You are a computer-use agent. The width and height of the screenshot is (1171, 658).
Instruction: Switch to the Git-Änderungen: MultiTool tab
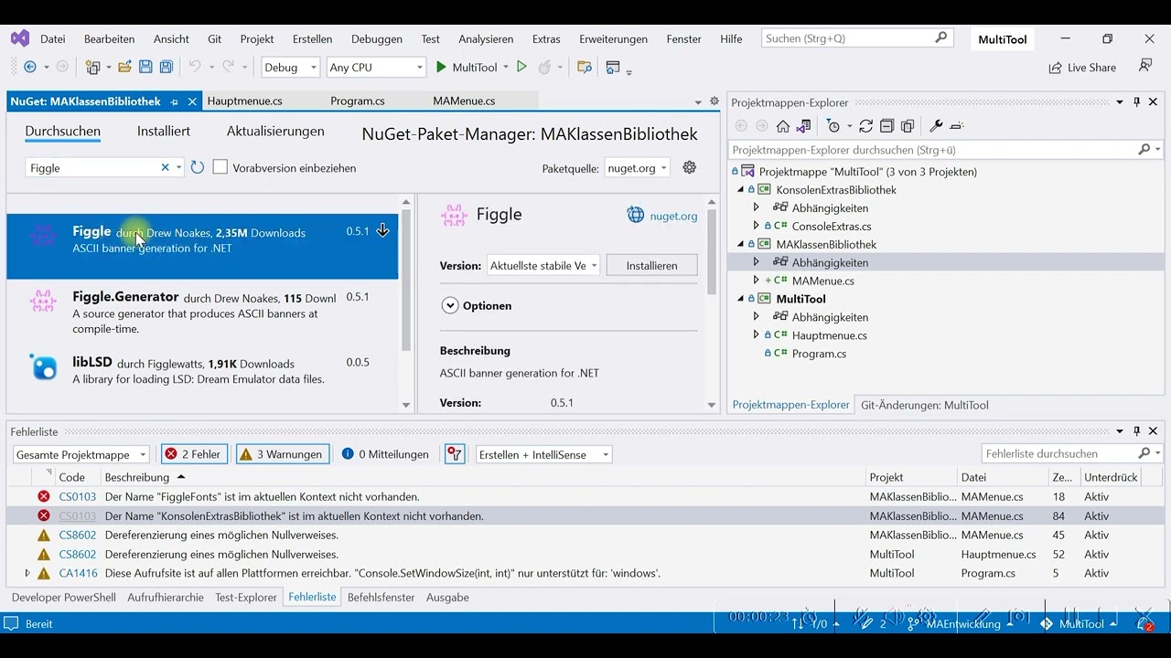point(925,405)
